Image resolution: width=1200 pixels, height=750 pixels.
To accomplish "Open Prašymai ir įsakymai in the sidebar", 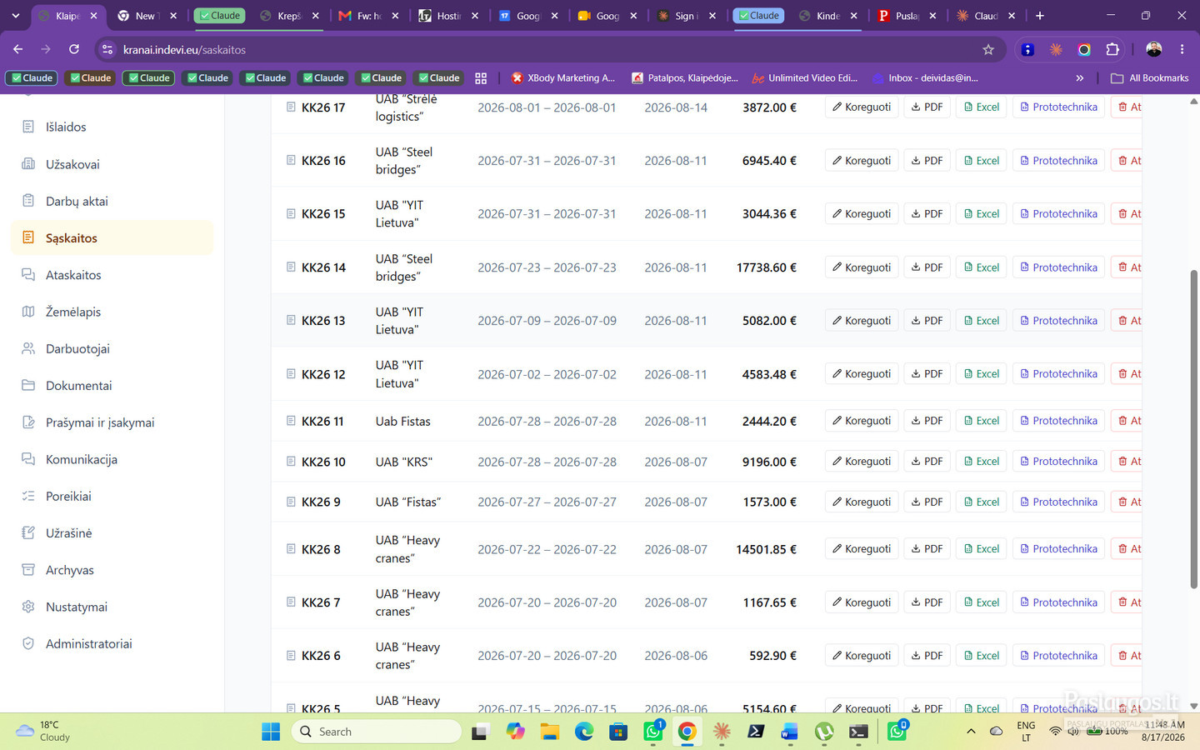I will [112, 422].
